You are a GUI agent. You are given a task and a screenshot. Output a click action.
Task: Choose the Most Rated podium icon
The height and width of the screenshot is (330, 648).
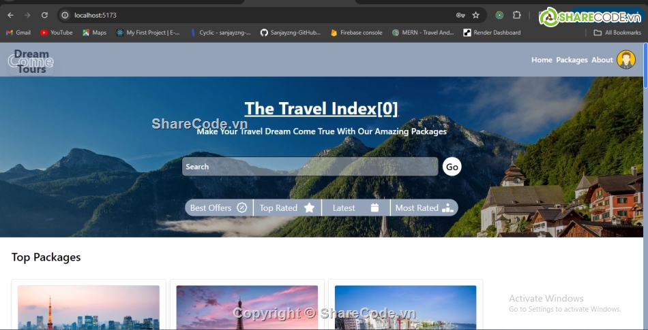point(447,208)
